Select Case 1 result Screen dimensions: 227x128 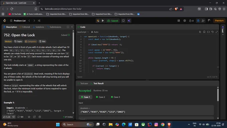85,97
